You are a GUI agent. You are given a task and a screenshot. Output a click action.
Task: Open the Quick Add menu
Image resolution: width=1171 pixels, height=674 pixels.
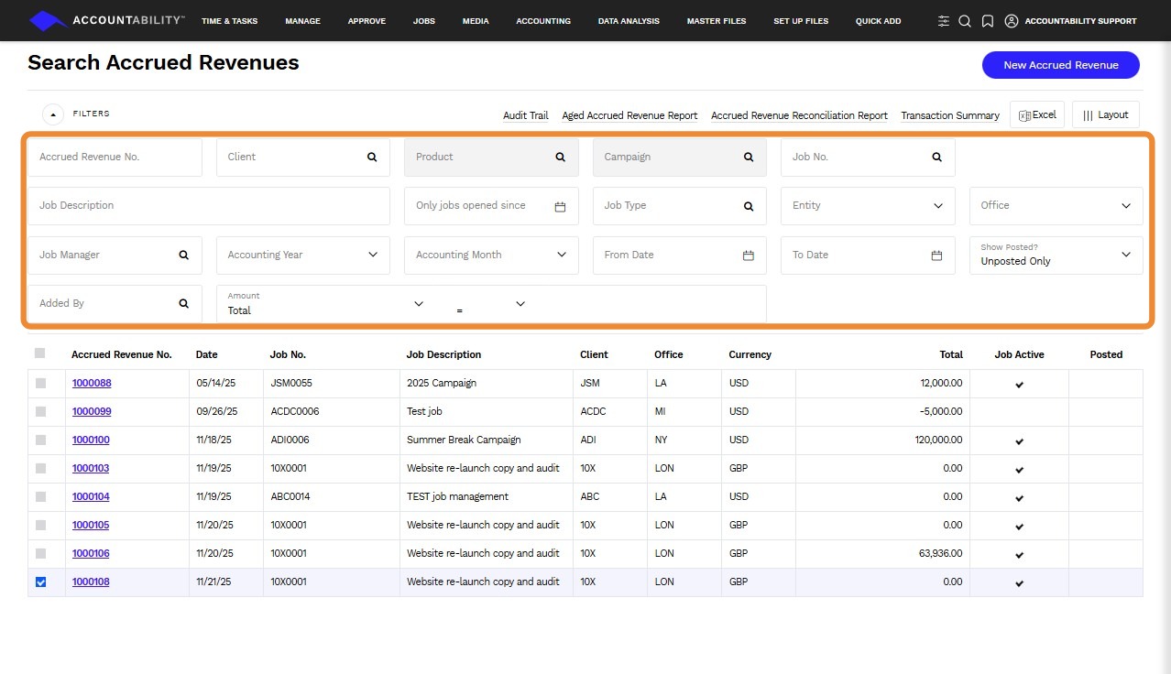click(x=878, y=21)
